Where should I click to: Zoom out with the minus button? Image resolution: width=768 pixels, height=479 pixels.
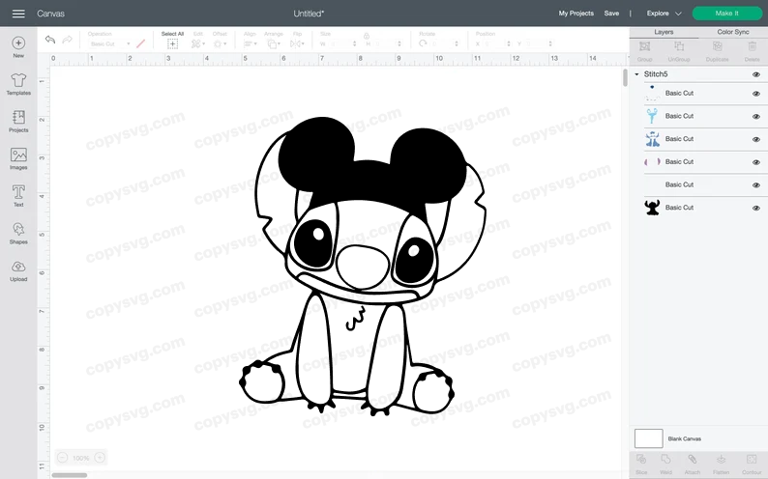pyautogui.click(x=62, y=458)
